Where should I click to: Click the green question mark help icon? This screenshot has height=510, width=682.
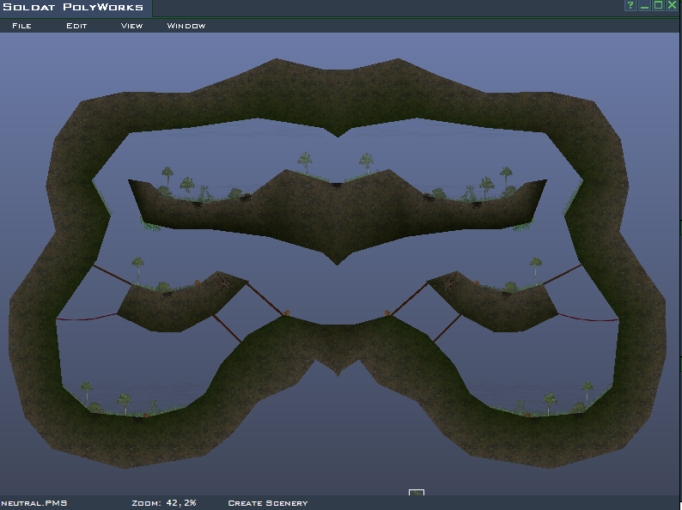tap(630, 6)
